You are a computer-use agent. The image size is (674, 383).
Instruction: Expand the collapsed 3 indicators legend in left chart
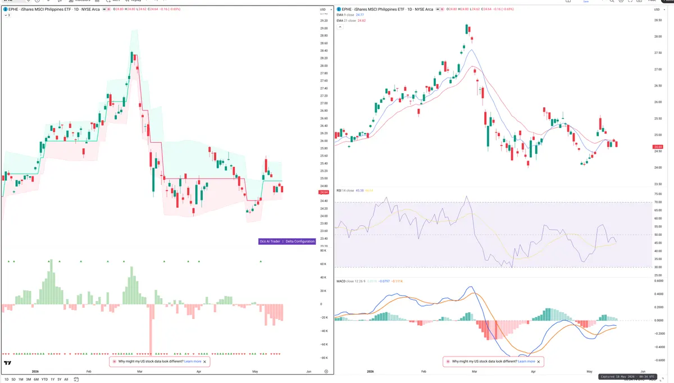(6, 15)
